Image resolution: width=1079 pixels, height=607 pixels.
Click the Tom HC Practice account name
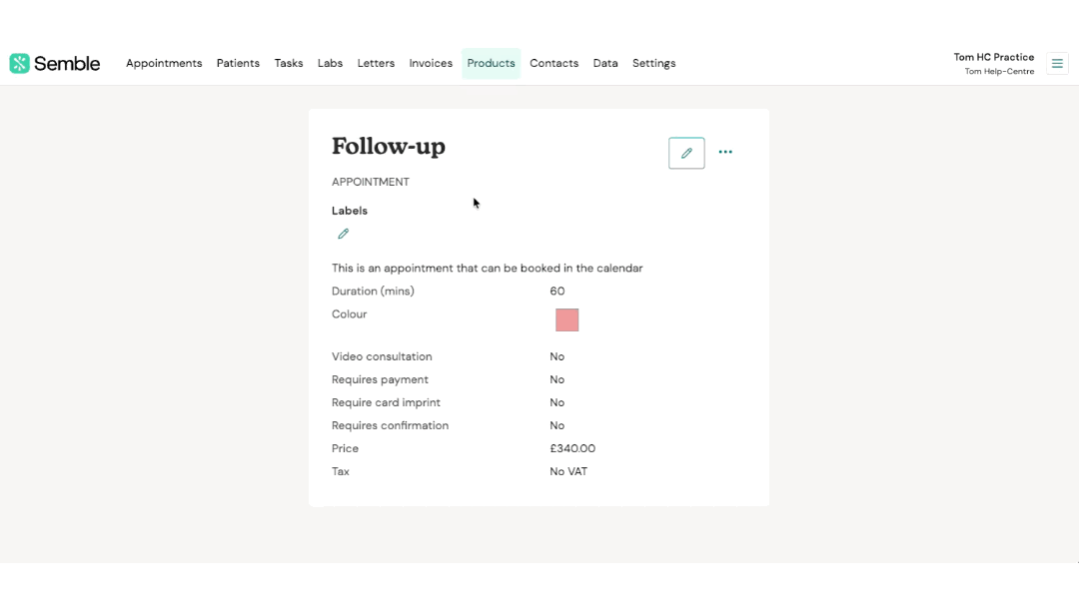[x=993, y=58]
